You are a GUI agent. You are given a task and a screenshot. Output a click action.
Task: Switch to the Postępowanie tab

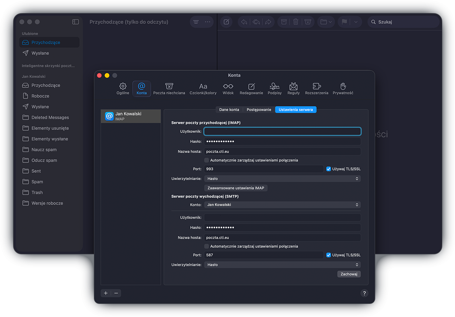point(259,109)
